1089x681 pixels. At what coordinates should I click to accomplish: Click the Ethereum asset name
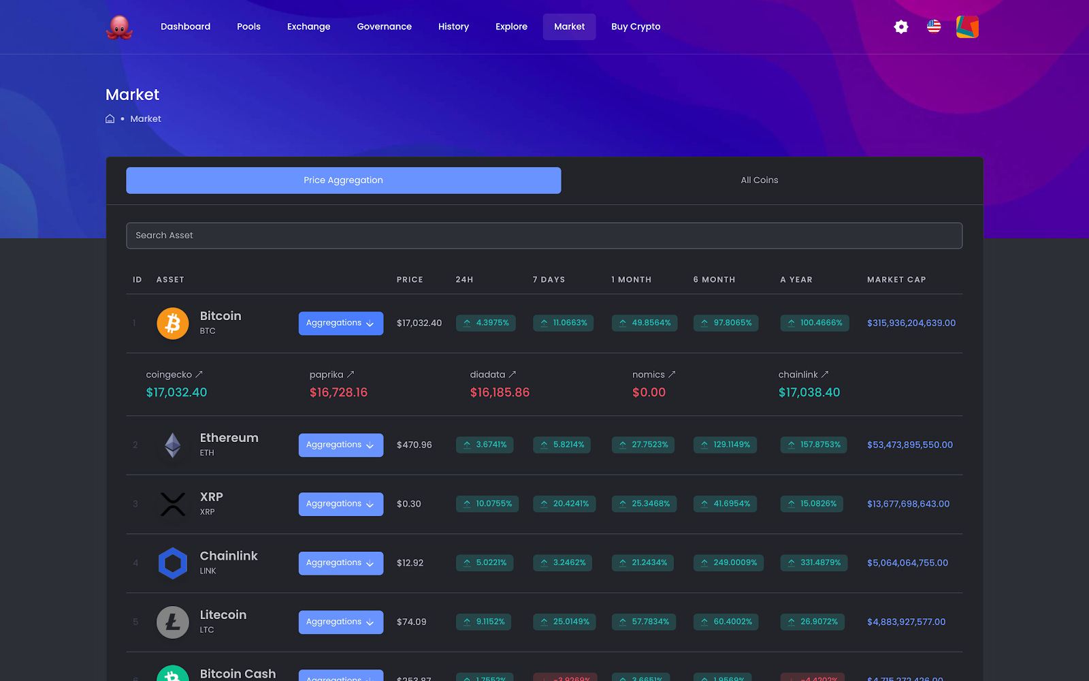click(x=229, y=438)
